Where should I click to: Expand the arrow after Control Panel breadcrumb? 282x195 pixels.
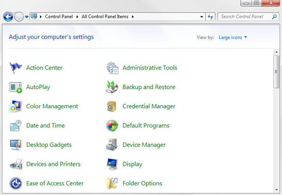pos(78,17)
